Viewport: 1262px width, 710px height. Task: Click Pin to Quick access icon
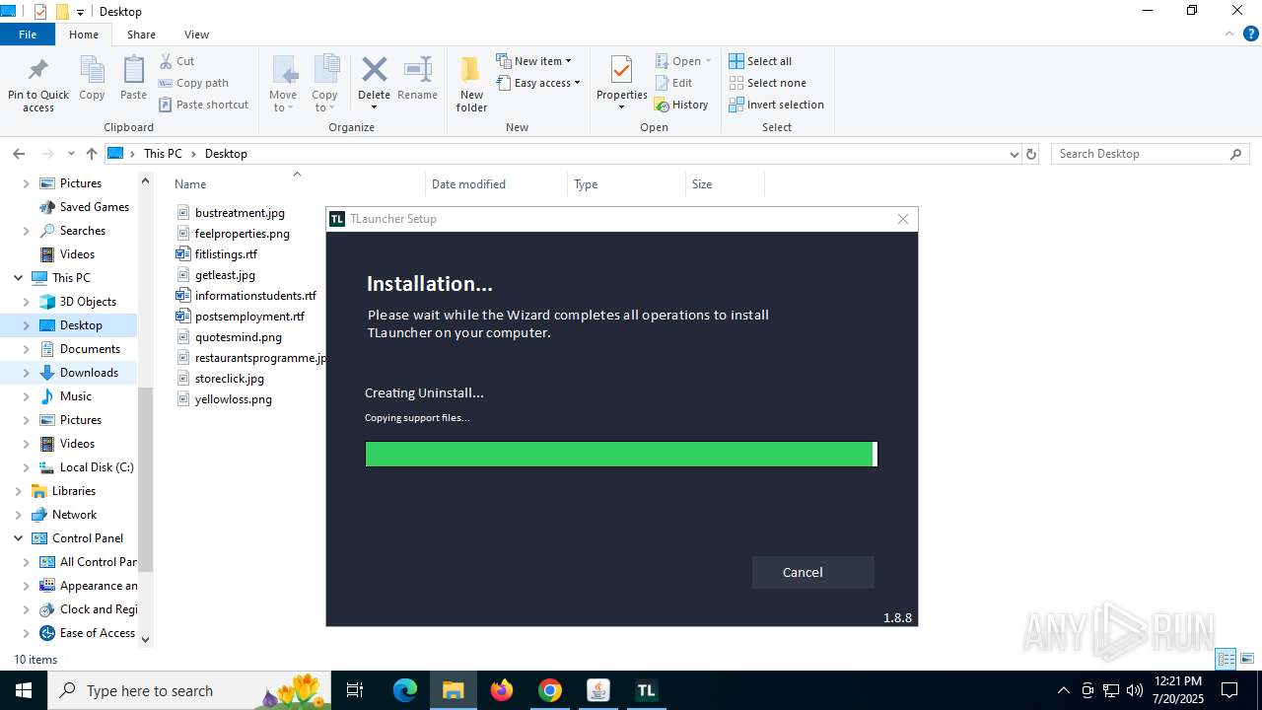38,71
